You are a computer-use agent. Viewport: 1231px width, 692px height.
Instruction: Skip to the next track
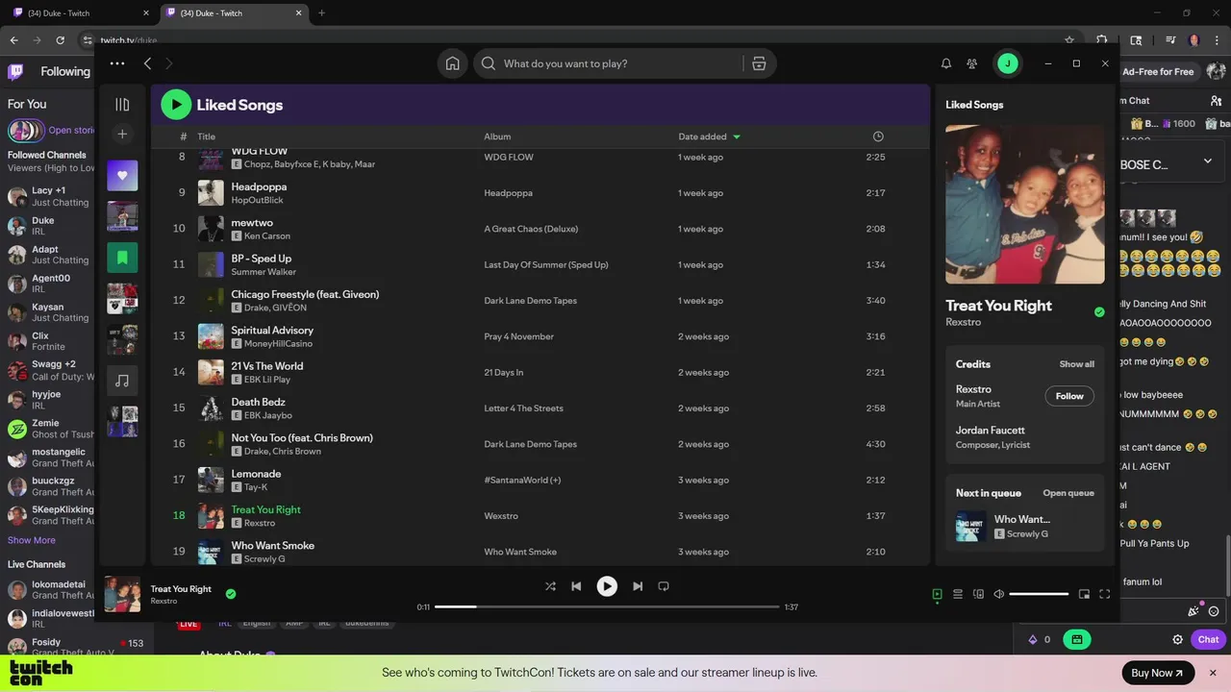(x=638, y=586)
